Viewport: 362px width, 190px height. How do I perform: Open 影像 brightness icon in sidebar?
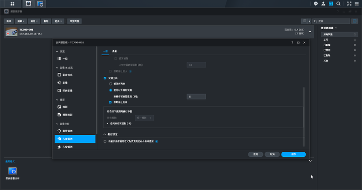tap(59, 82)
